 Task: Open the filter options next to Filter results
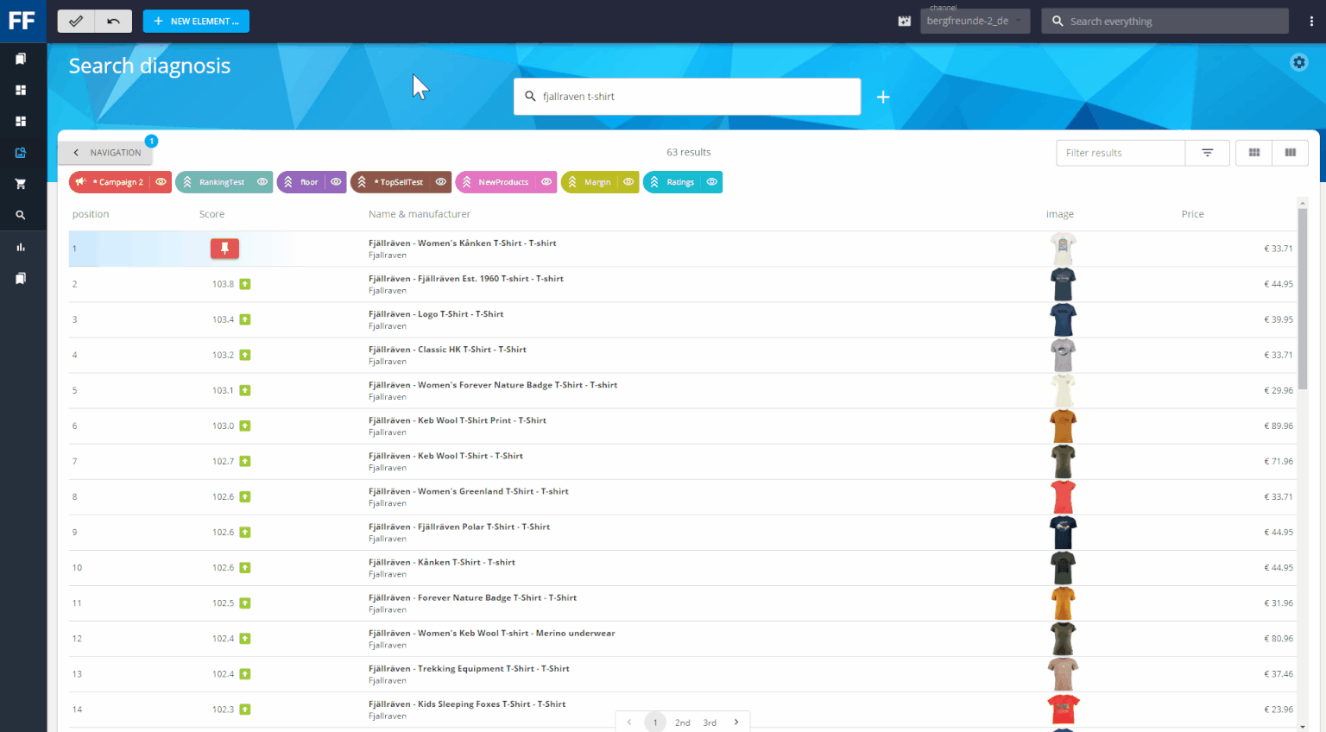click(x=1207, y=153)
